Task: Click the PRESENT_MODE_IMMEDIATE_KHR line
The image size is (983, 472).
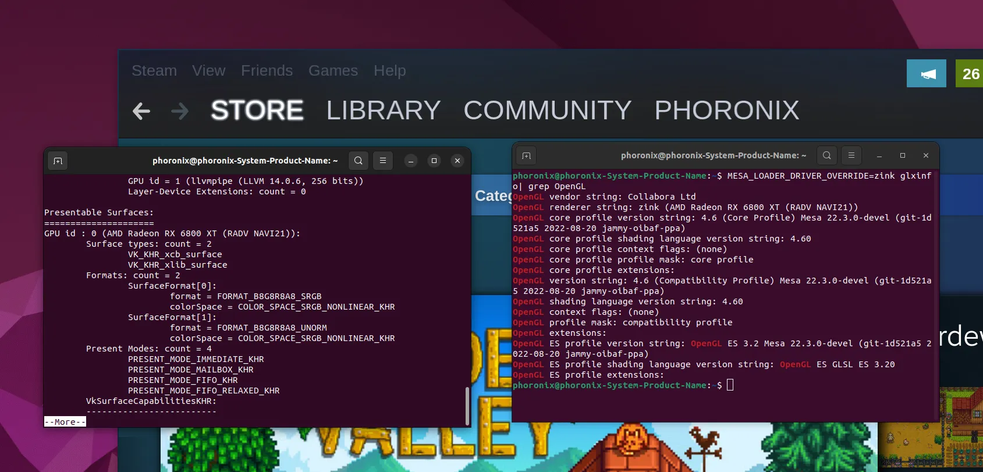Action: 196,359
